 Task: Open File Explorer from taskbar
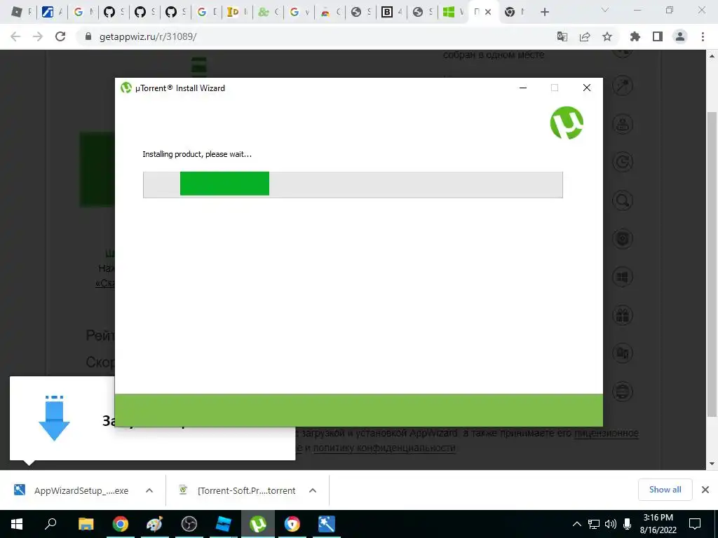tap(86, 524)
